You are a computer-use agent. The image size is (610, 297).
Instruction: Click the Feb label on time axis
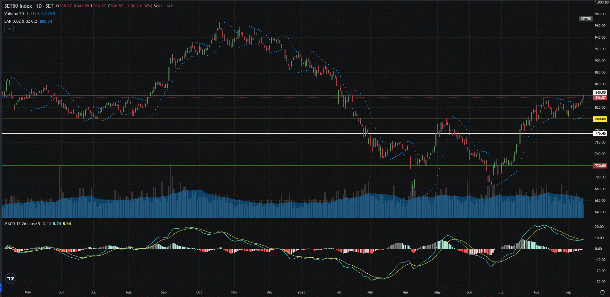(338, 292)
